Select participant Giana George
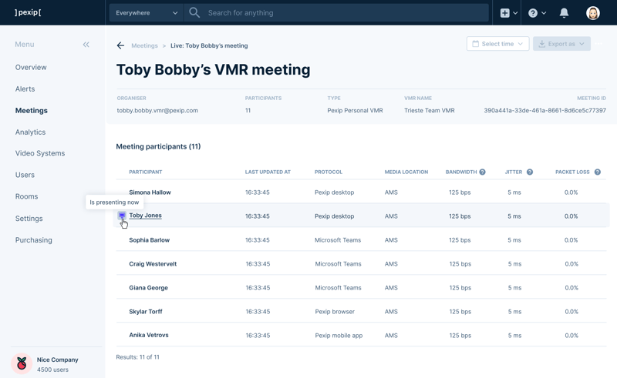The height and width of the screenshot is (378, 617). (148, 288)
